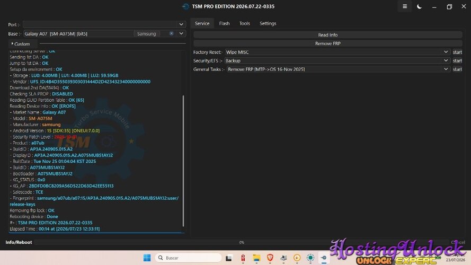Viewport: 471px width, 265px height.
Task: Open the Tools tab
Action: pyautogui.click(x=245, y=23)
